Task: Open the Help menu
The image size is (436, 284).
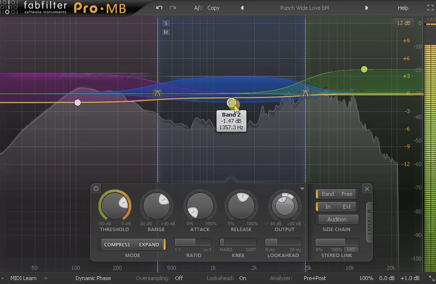Action: [x=403, y=8]
